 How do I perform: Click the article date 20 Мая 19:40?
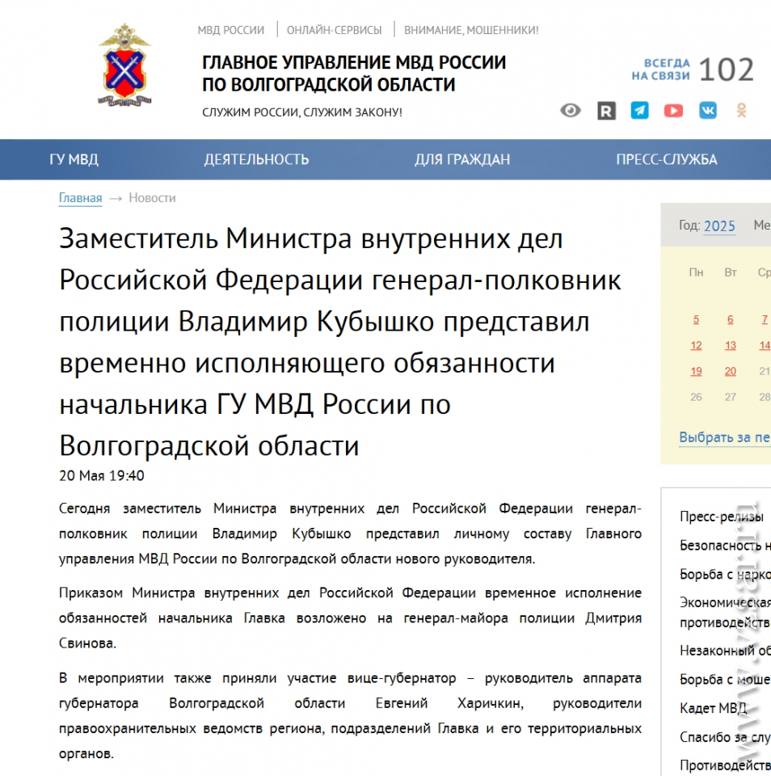tap(102, 475)
